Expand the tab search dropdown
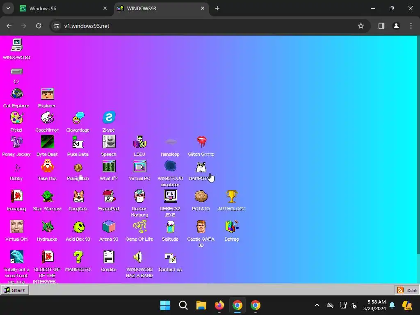The image size is (420, 315). point(8,8)
